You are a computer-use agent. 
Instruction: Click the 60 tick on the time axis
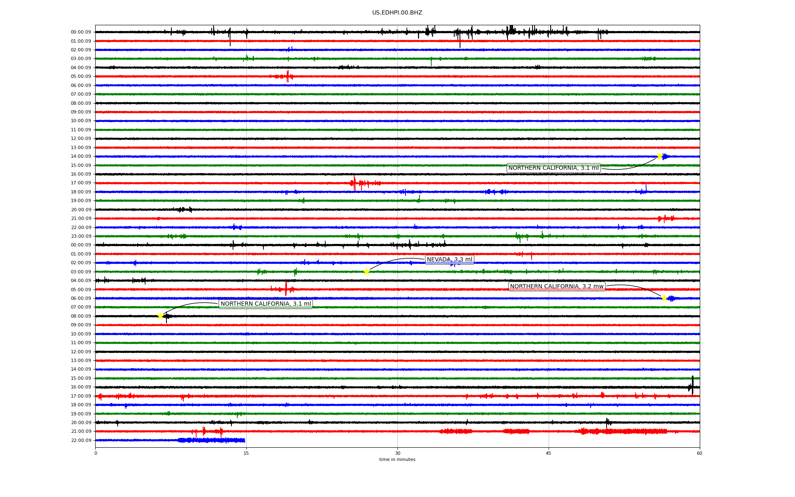click(699, 453)
